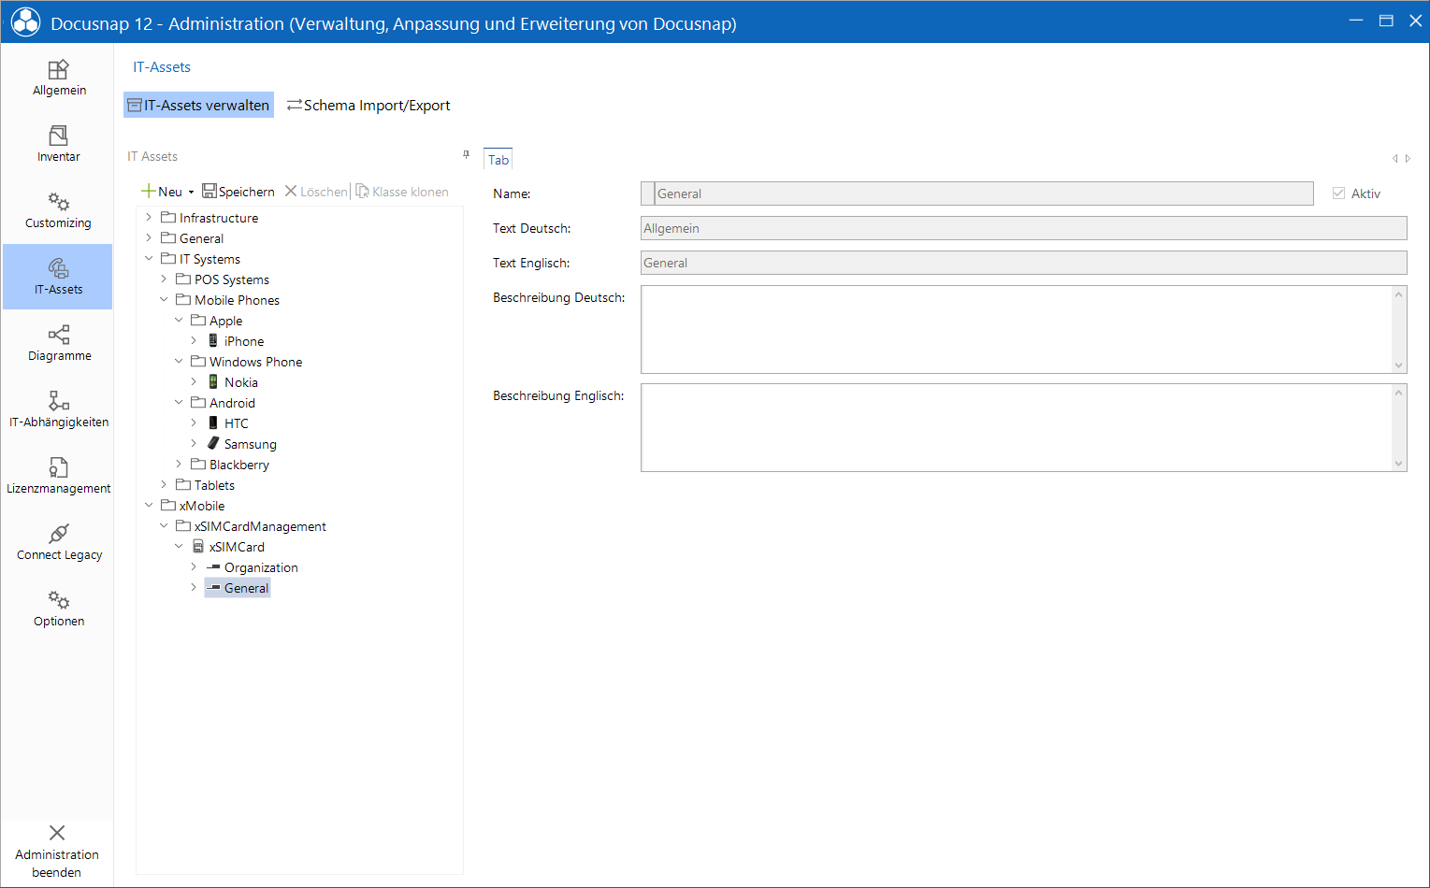1430x888 pixels.
Task: Collapse the Apple folder node
Action: click(179, 321)
